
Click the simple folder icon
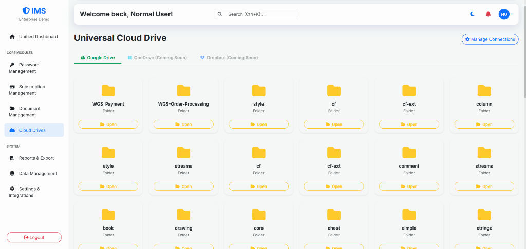tap(409, 215)
